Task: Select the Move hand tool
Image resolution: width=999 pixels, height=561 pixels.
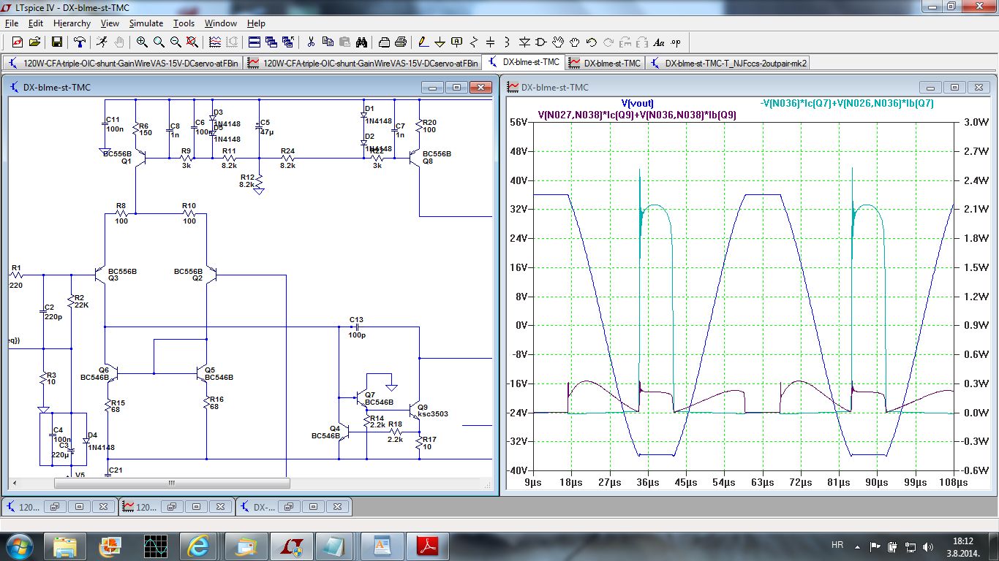Action: [558, 42]
